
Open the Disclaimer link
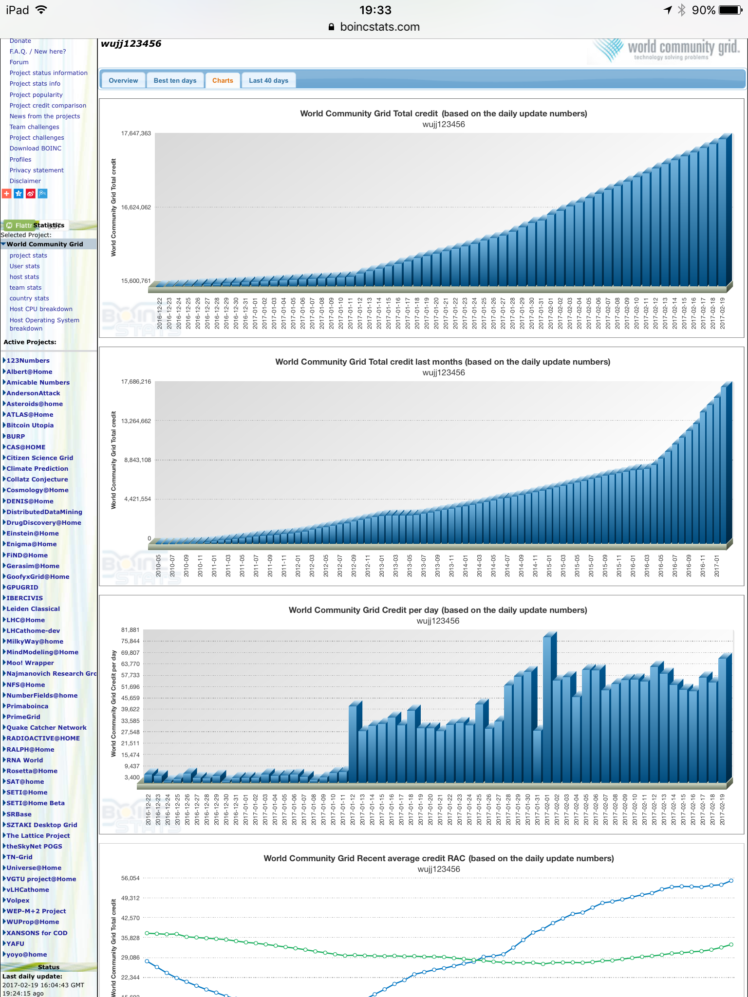point(25,181)
